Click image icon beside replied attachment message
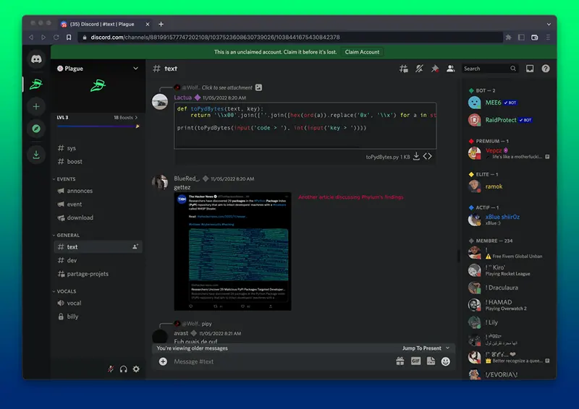 coord(258,87)
